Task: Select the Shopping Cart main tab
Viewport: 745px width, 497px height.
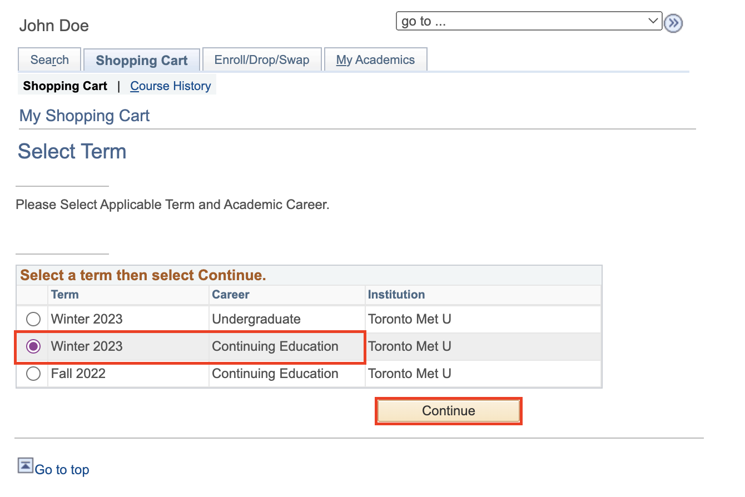Action: coord(142,61)
